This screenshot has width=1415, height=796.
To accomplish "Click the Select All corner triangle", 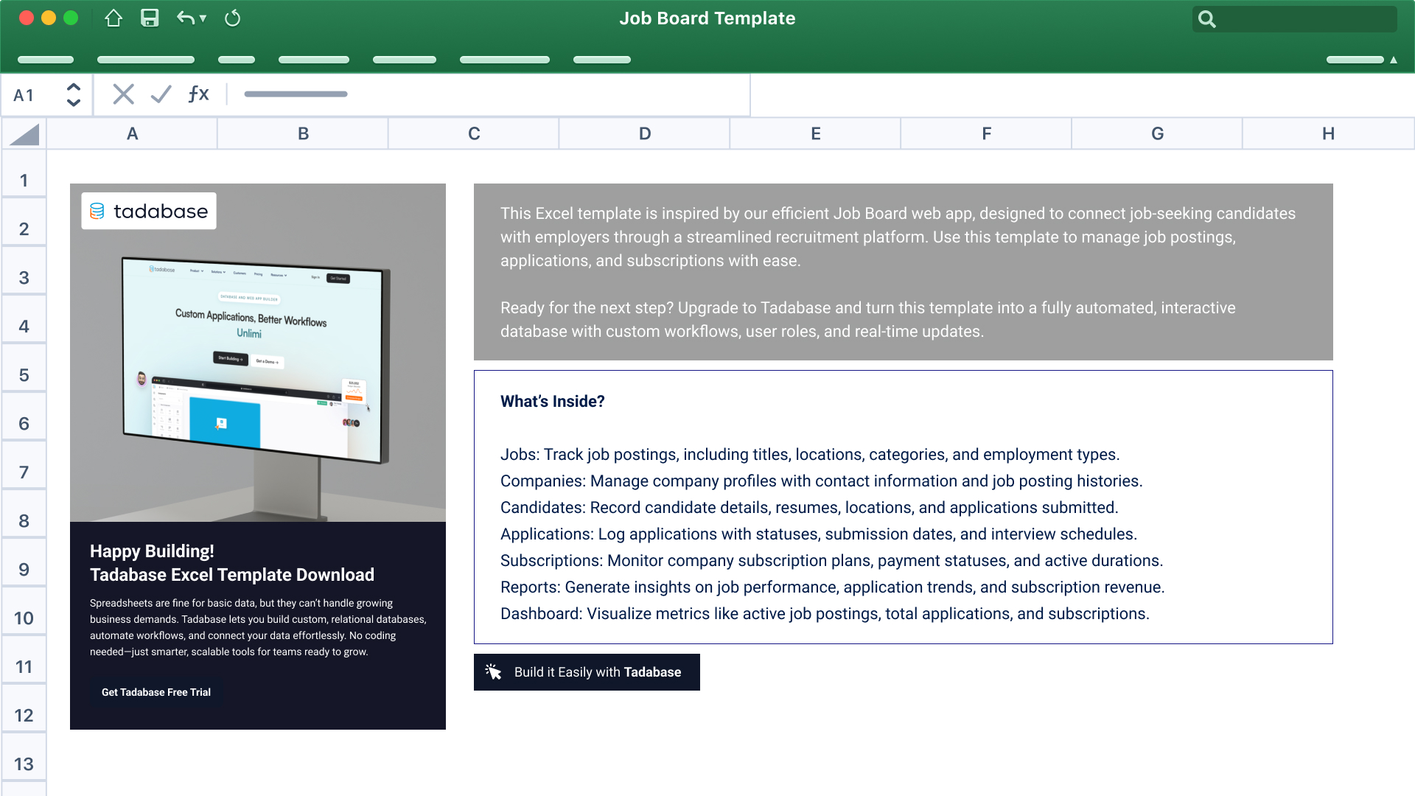I will pos(24,134).
